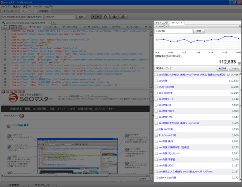This screenshot has width=242, height=187.
Task: Click the back/forward navigation arrows button
Action: (96, 17)
